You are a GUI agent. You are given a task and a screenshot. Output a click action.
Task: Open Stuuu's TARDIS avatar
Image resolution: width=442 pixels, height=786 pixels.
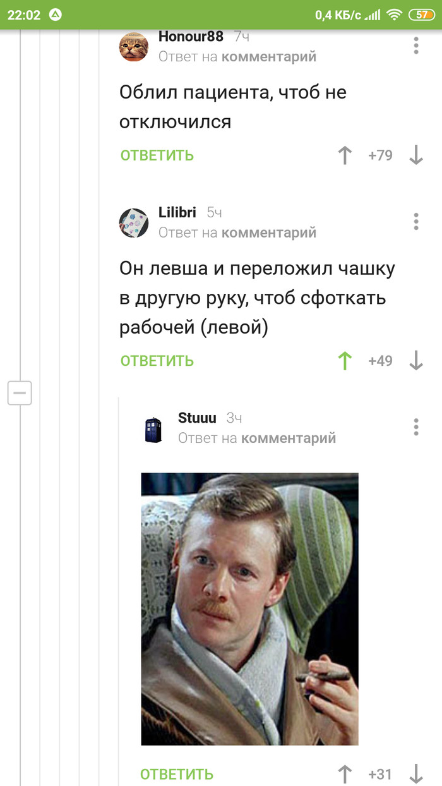tap(153, 429)
